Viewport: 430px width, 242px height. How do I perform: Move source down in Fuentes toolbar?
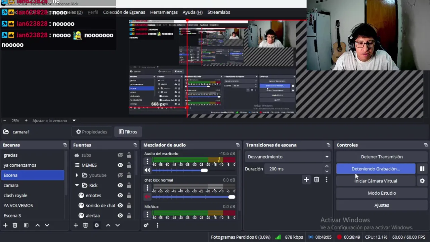click(118, 225)
